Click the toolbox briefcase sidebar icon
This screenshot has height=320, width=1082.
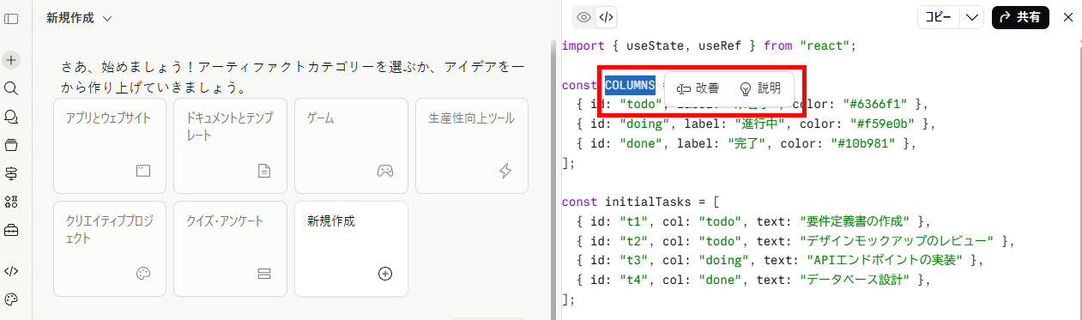click(11, 230)
